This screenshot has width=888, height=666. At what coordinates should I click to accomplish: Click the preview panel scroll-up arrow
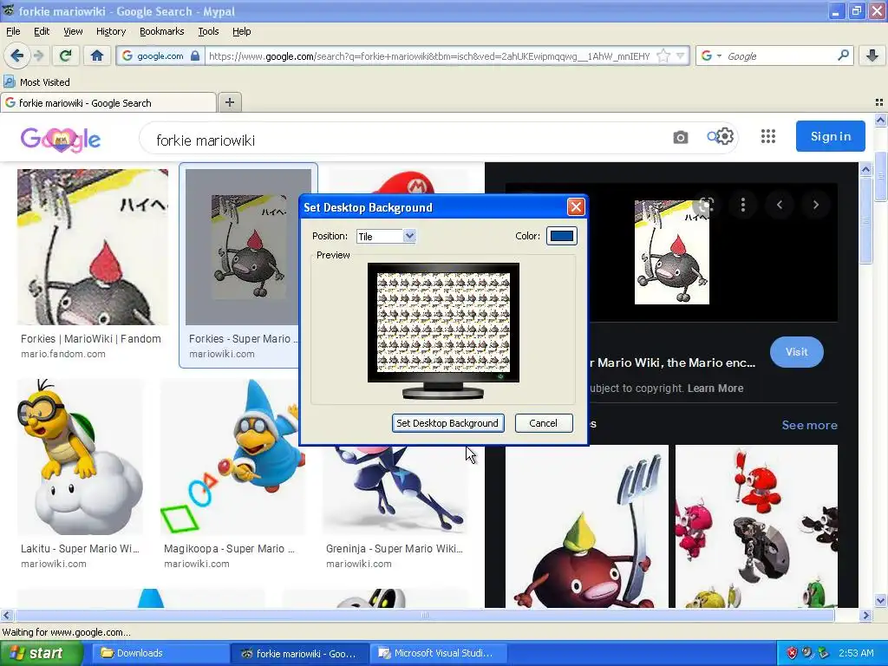click(865, 169)
